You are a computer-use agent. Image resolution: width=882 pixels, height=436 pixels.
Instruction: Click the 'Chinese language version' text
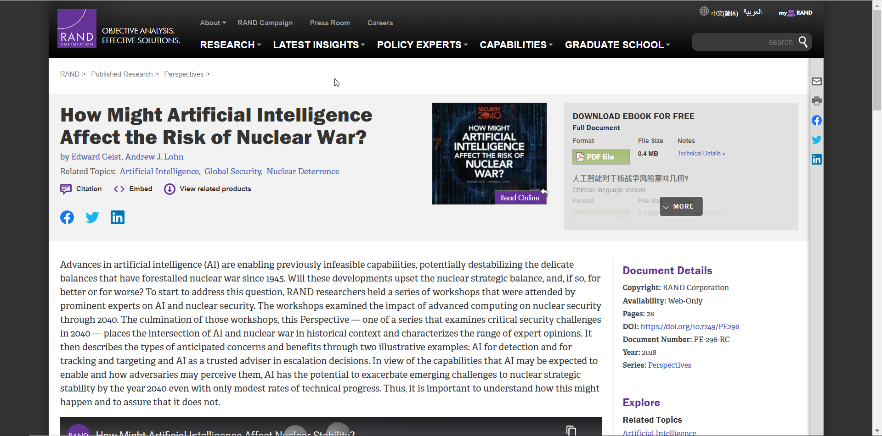coord(609,190)
